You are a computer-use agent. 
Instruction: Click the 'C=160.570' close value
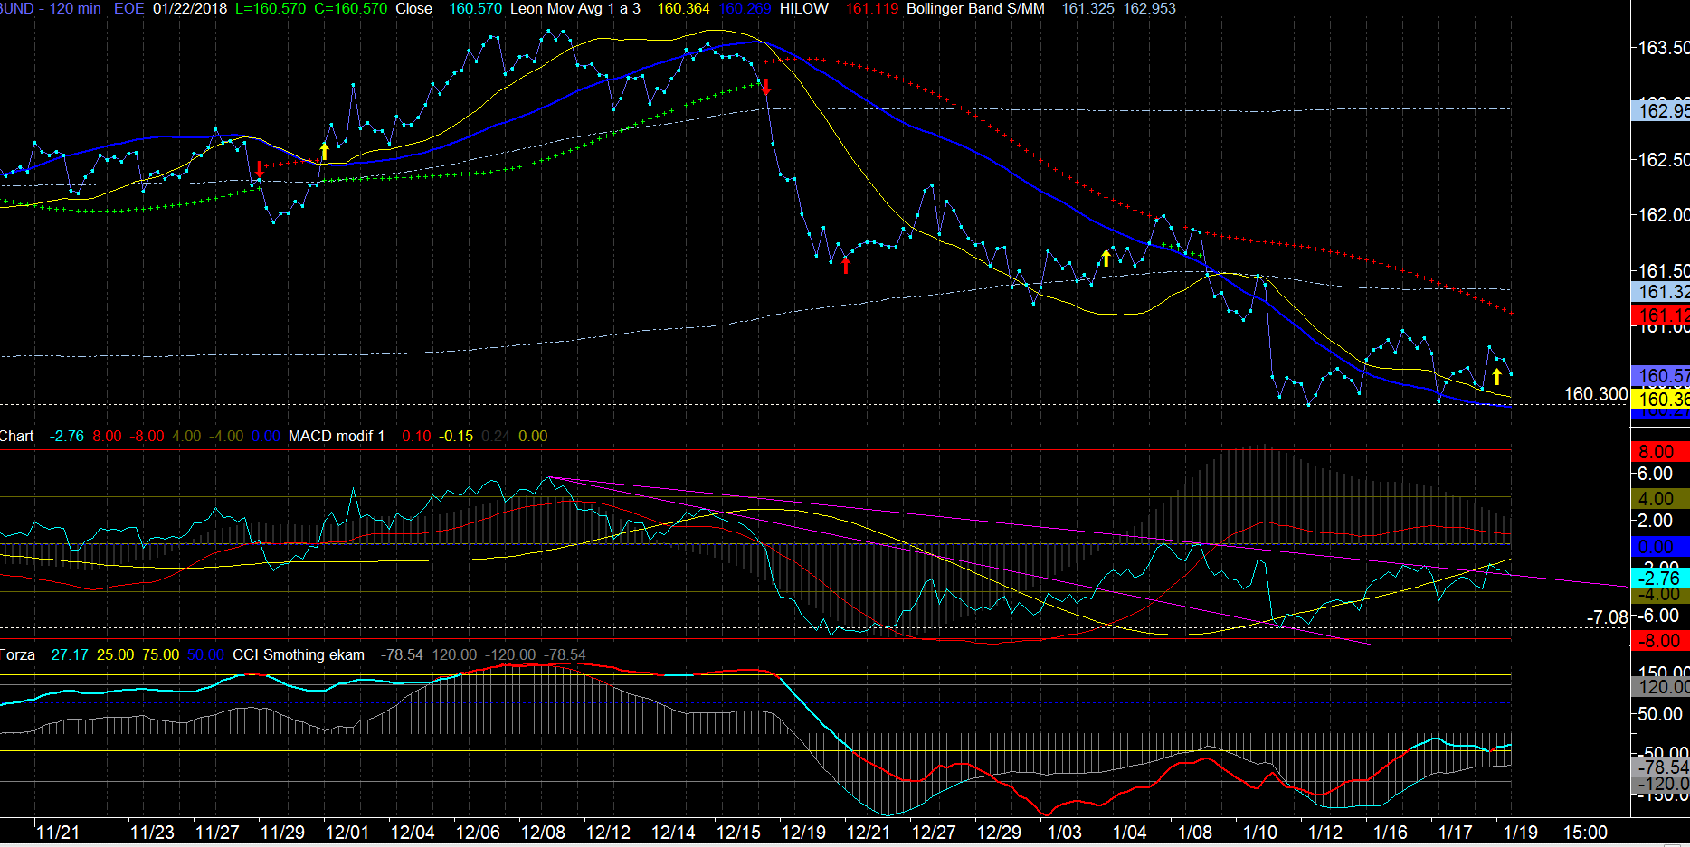point(350,8)
